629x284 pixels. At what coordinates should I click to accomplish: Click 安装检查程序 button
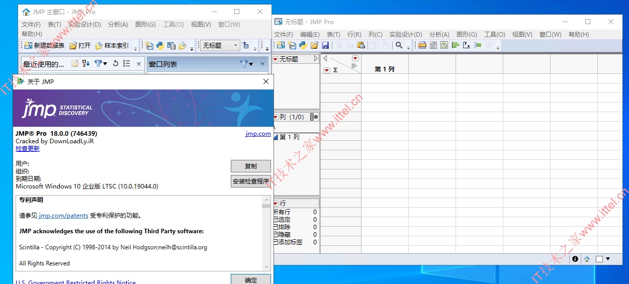point(251,181)
